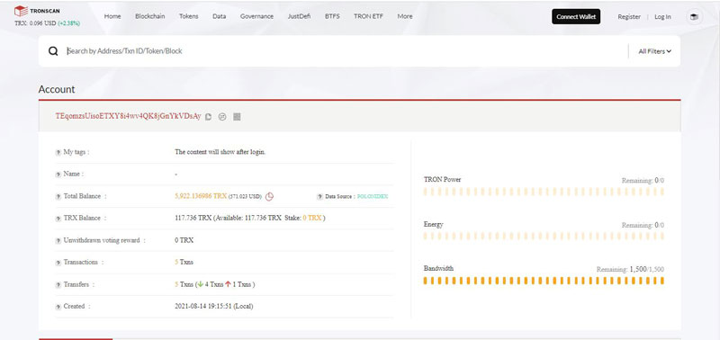Click help icon next to Created

pyautogui.click(x=58, y=307)
